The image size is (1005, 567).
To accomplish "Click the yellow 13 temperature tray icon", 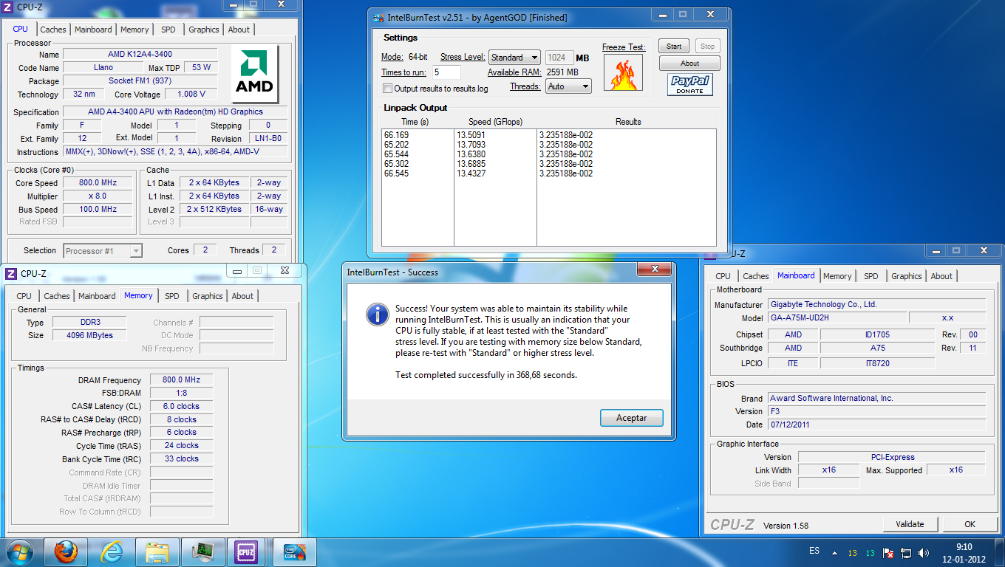I will tap(852, 553).
